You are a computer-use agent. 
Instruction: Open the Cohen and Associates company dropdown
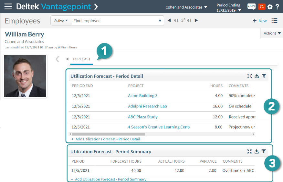(186, 7)
